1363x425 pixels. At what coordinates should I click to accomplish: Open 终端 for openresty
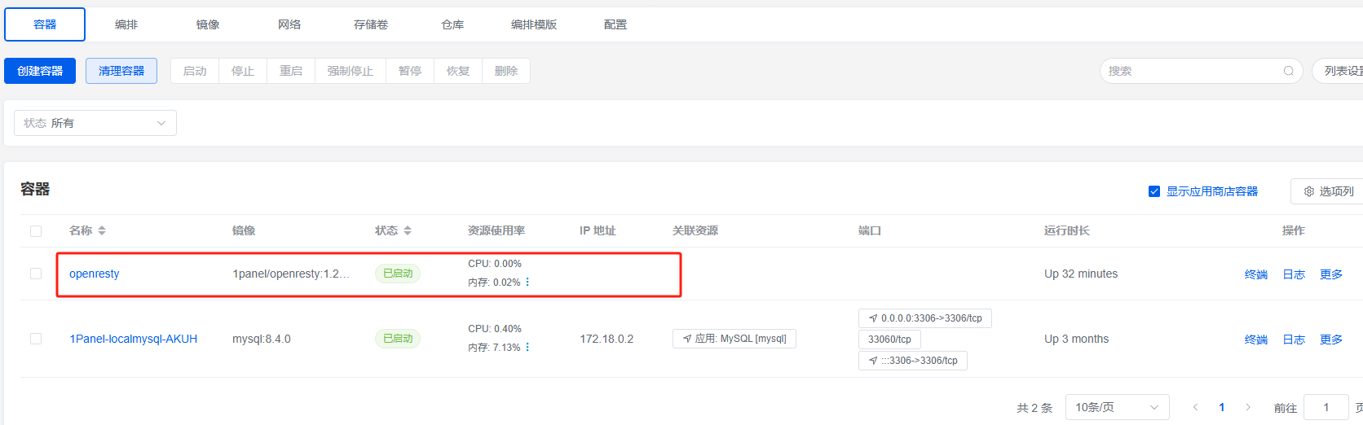pos(1256,274)
